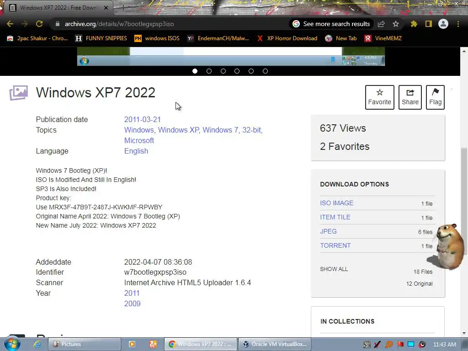Click the screenshot preview thumbnail

point(231,56)
